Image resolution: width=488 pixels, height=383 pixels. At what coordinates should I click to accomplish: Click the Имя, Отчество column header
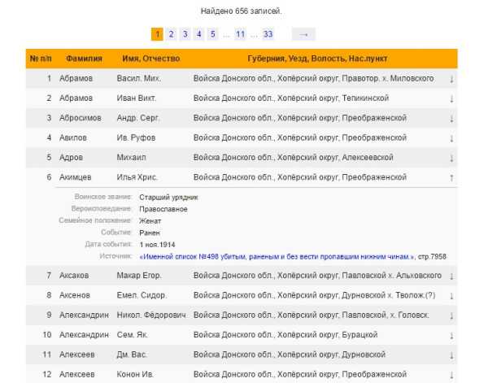[x=151, y=59]
